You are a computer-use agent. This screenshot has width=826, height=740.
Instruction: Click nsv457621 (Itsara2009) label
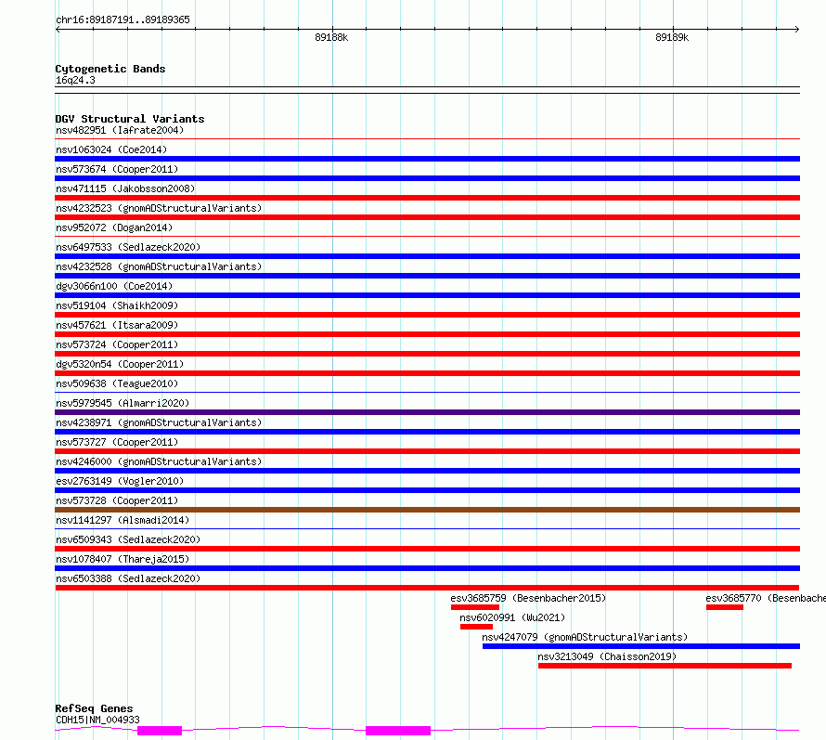pos(117,325)
